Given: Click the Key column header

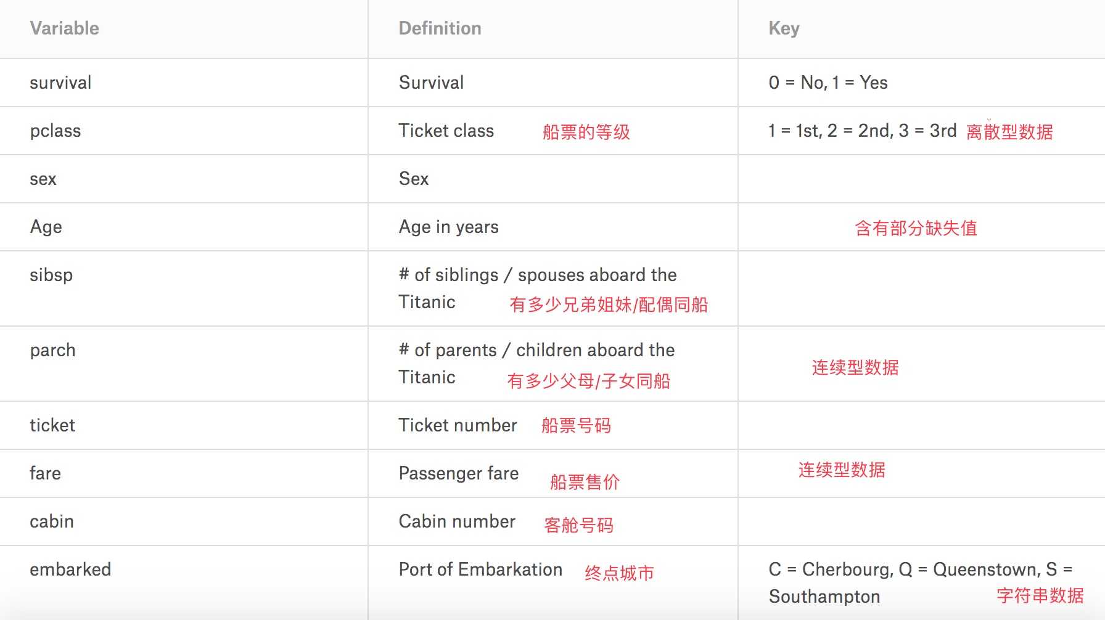Looking at the screenshot, I should point(784,28).
